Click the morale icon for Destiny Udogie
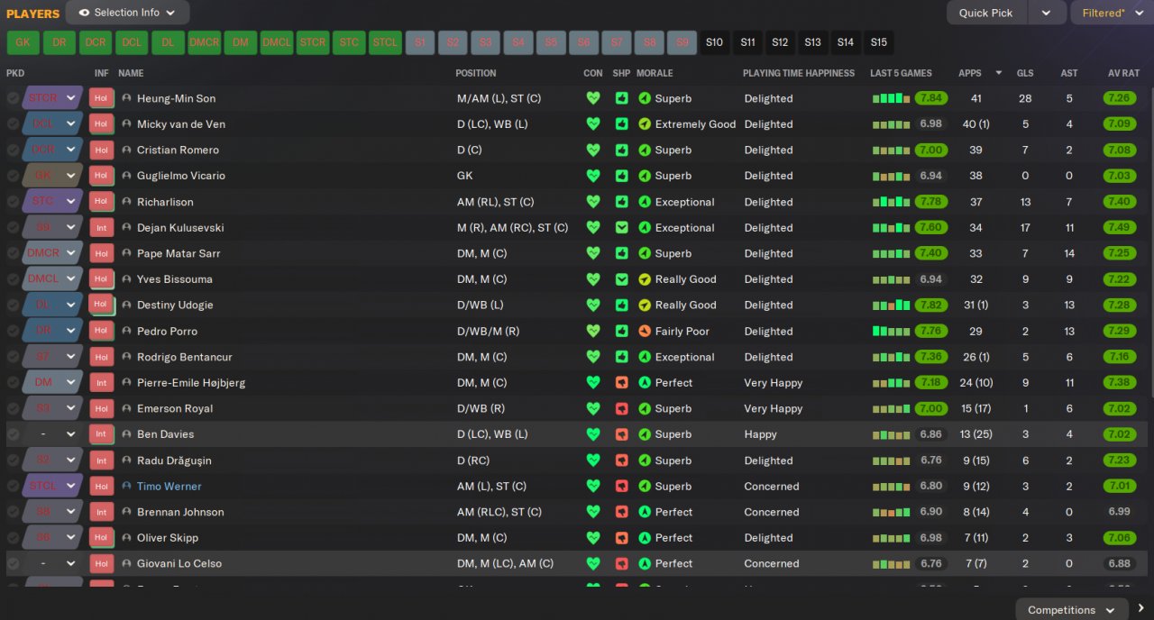1154x620 pixels. (645, 305)
